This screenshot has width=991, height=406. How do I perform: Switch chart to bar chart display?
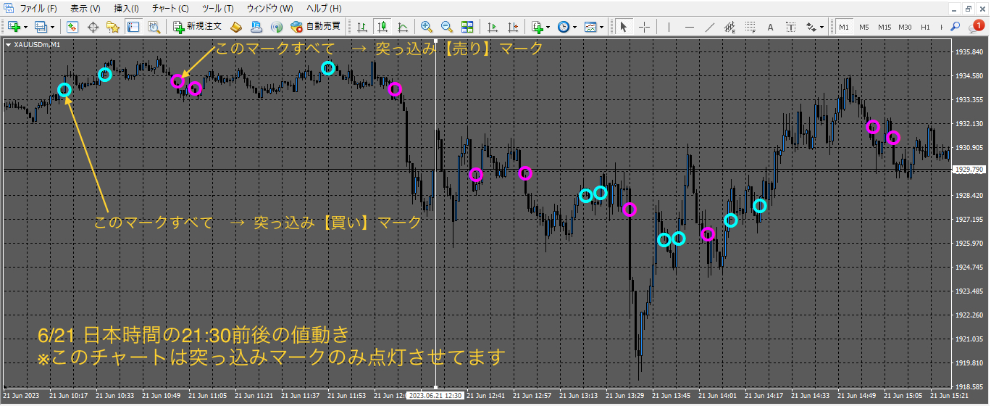coord(361,27)
